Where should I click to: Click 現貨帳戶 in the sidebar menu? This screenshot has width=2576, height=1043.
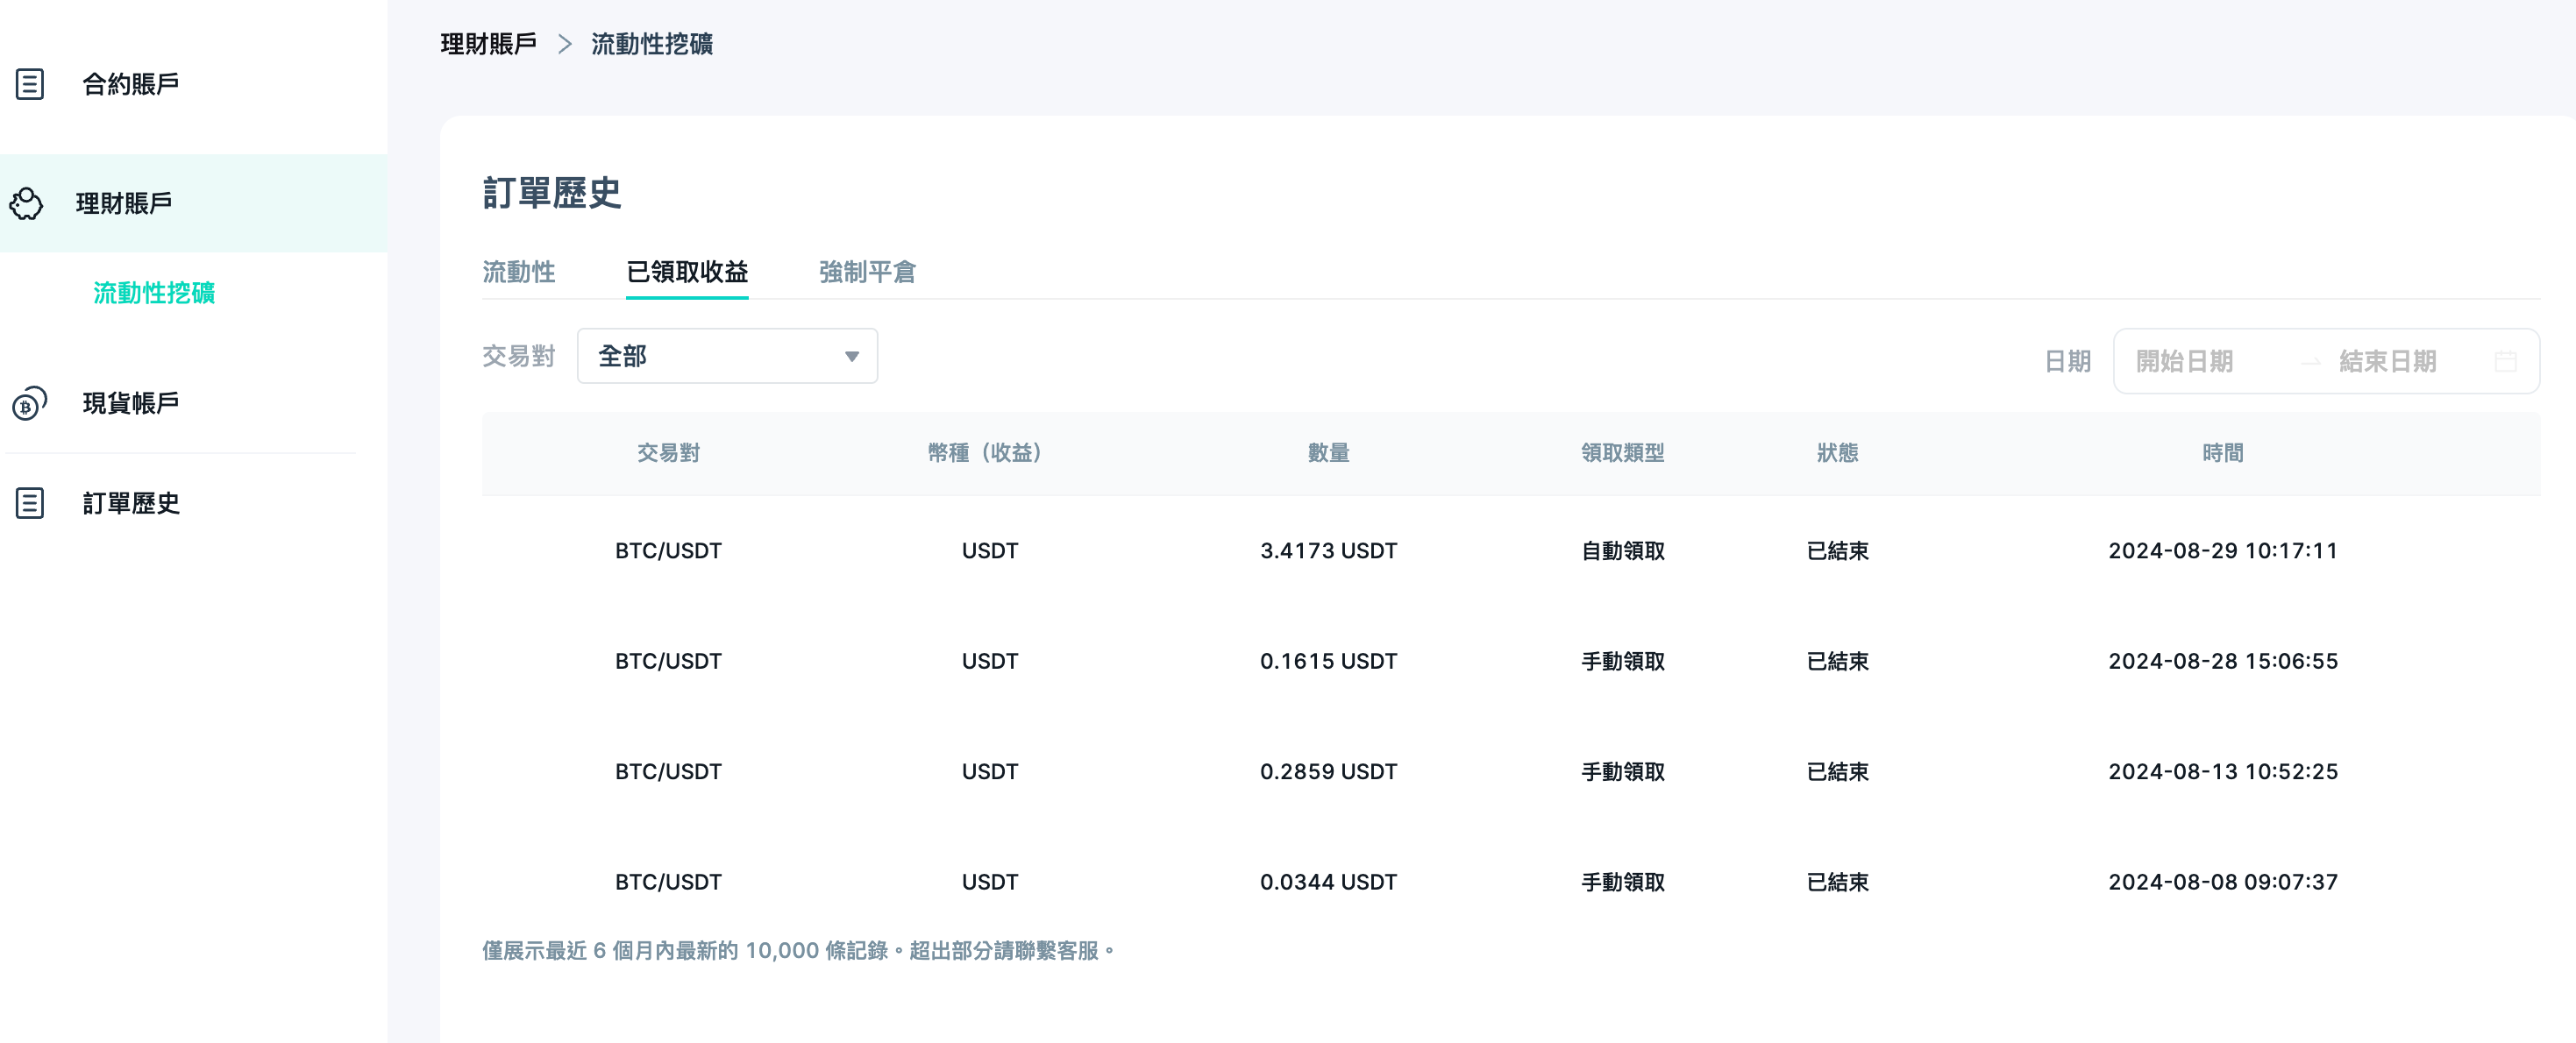point(131,403)
